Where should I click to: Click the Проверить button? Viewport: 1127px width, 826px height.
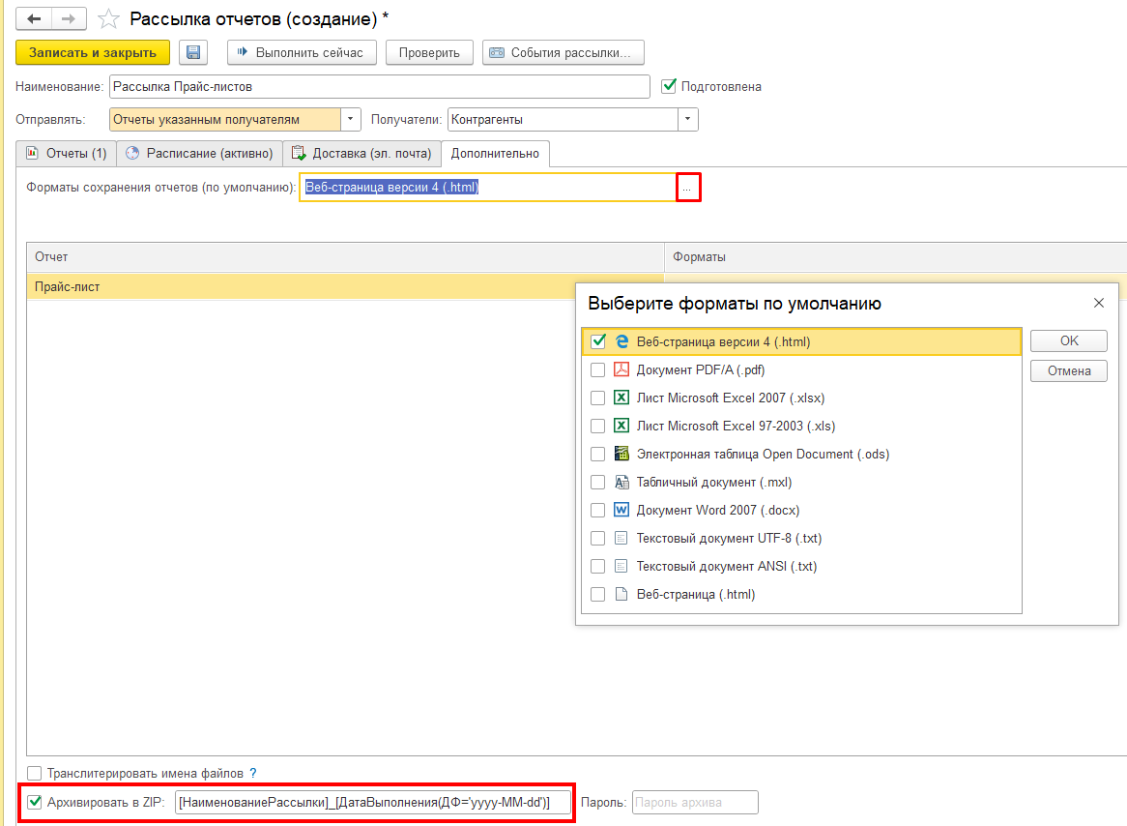(429, 52)
